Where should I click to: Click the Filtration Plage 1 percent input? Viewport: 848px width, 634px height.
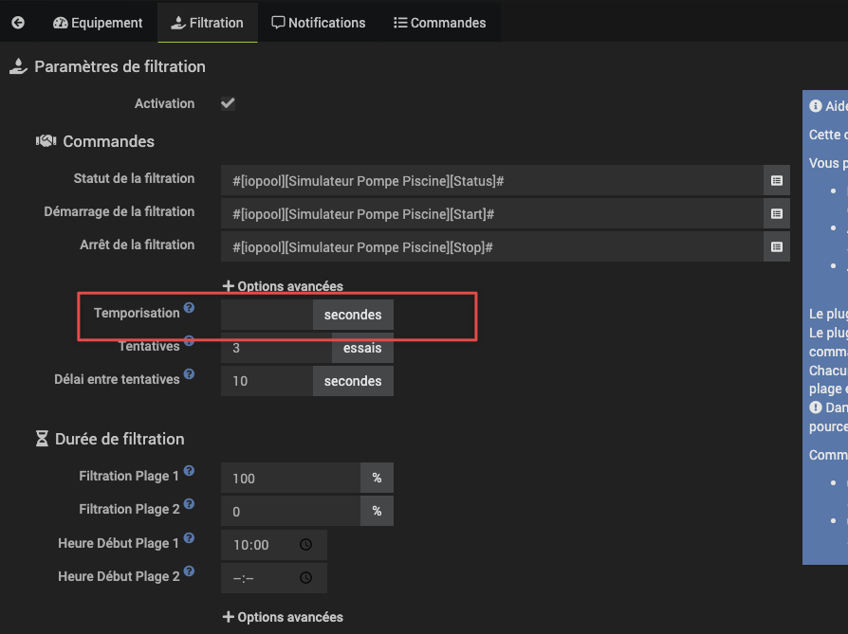click(x=291, y=478)
